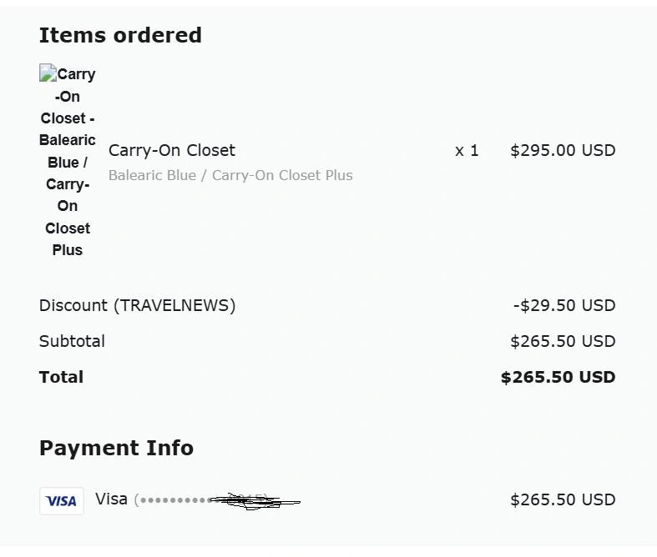Viewport: 657px width, 557px height.
Task: Click the Visa payment amount $265.50 USD
Action: [563, 499]
